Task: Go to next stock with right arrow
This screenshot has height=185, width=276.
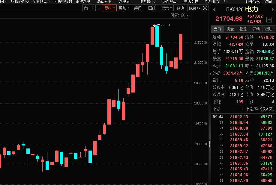Action: [x=273, y=10]
